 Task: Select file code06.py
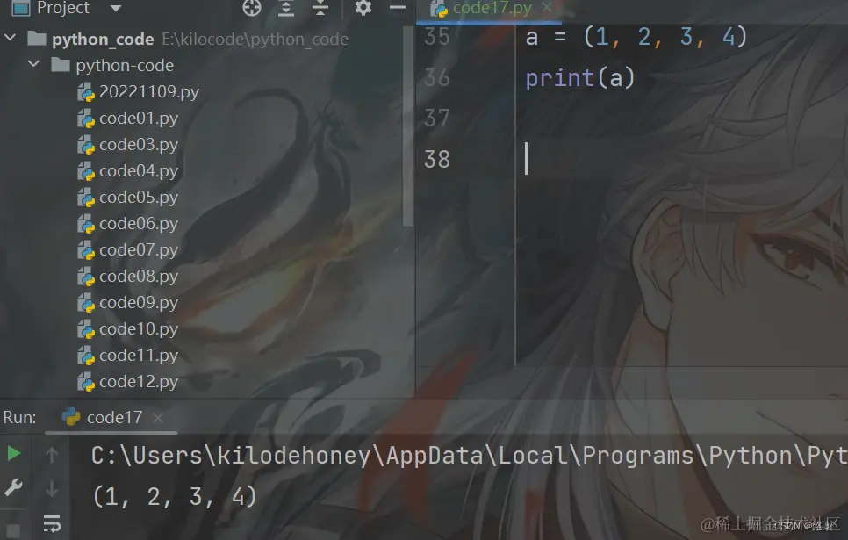click(x=139, y=224)
